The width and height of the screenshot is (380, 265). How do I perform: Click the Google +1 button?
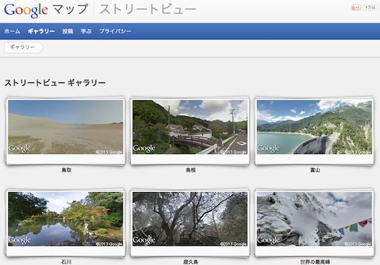(357, 7)
